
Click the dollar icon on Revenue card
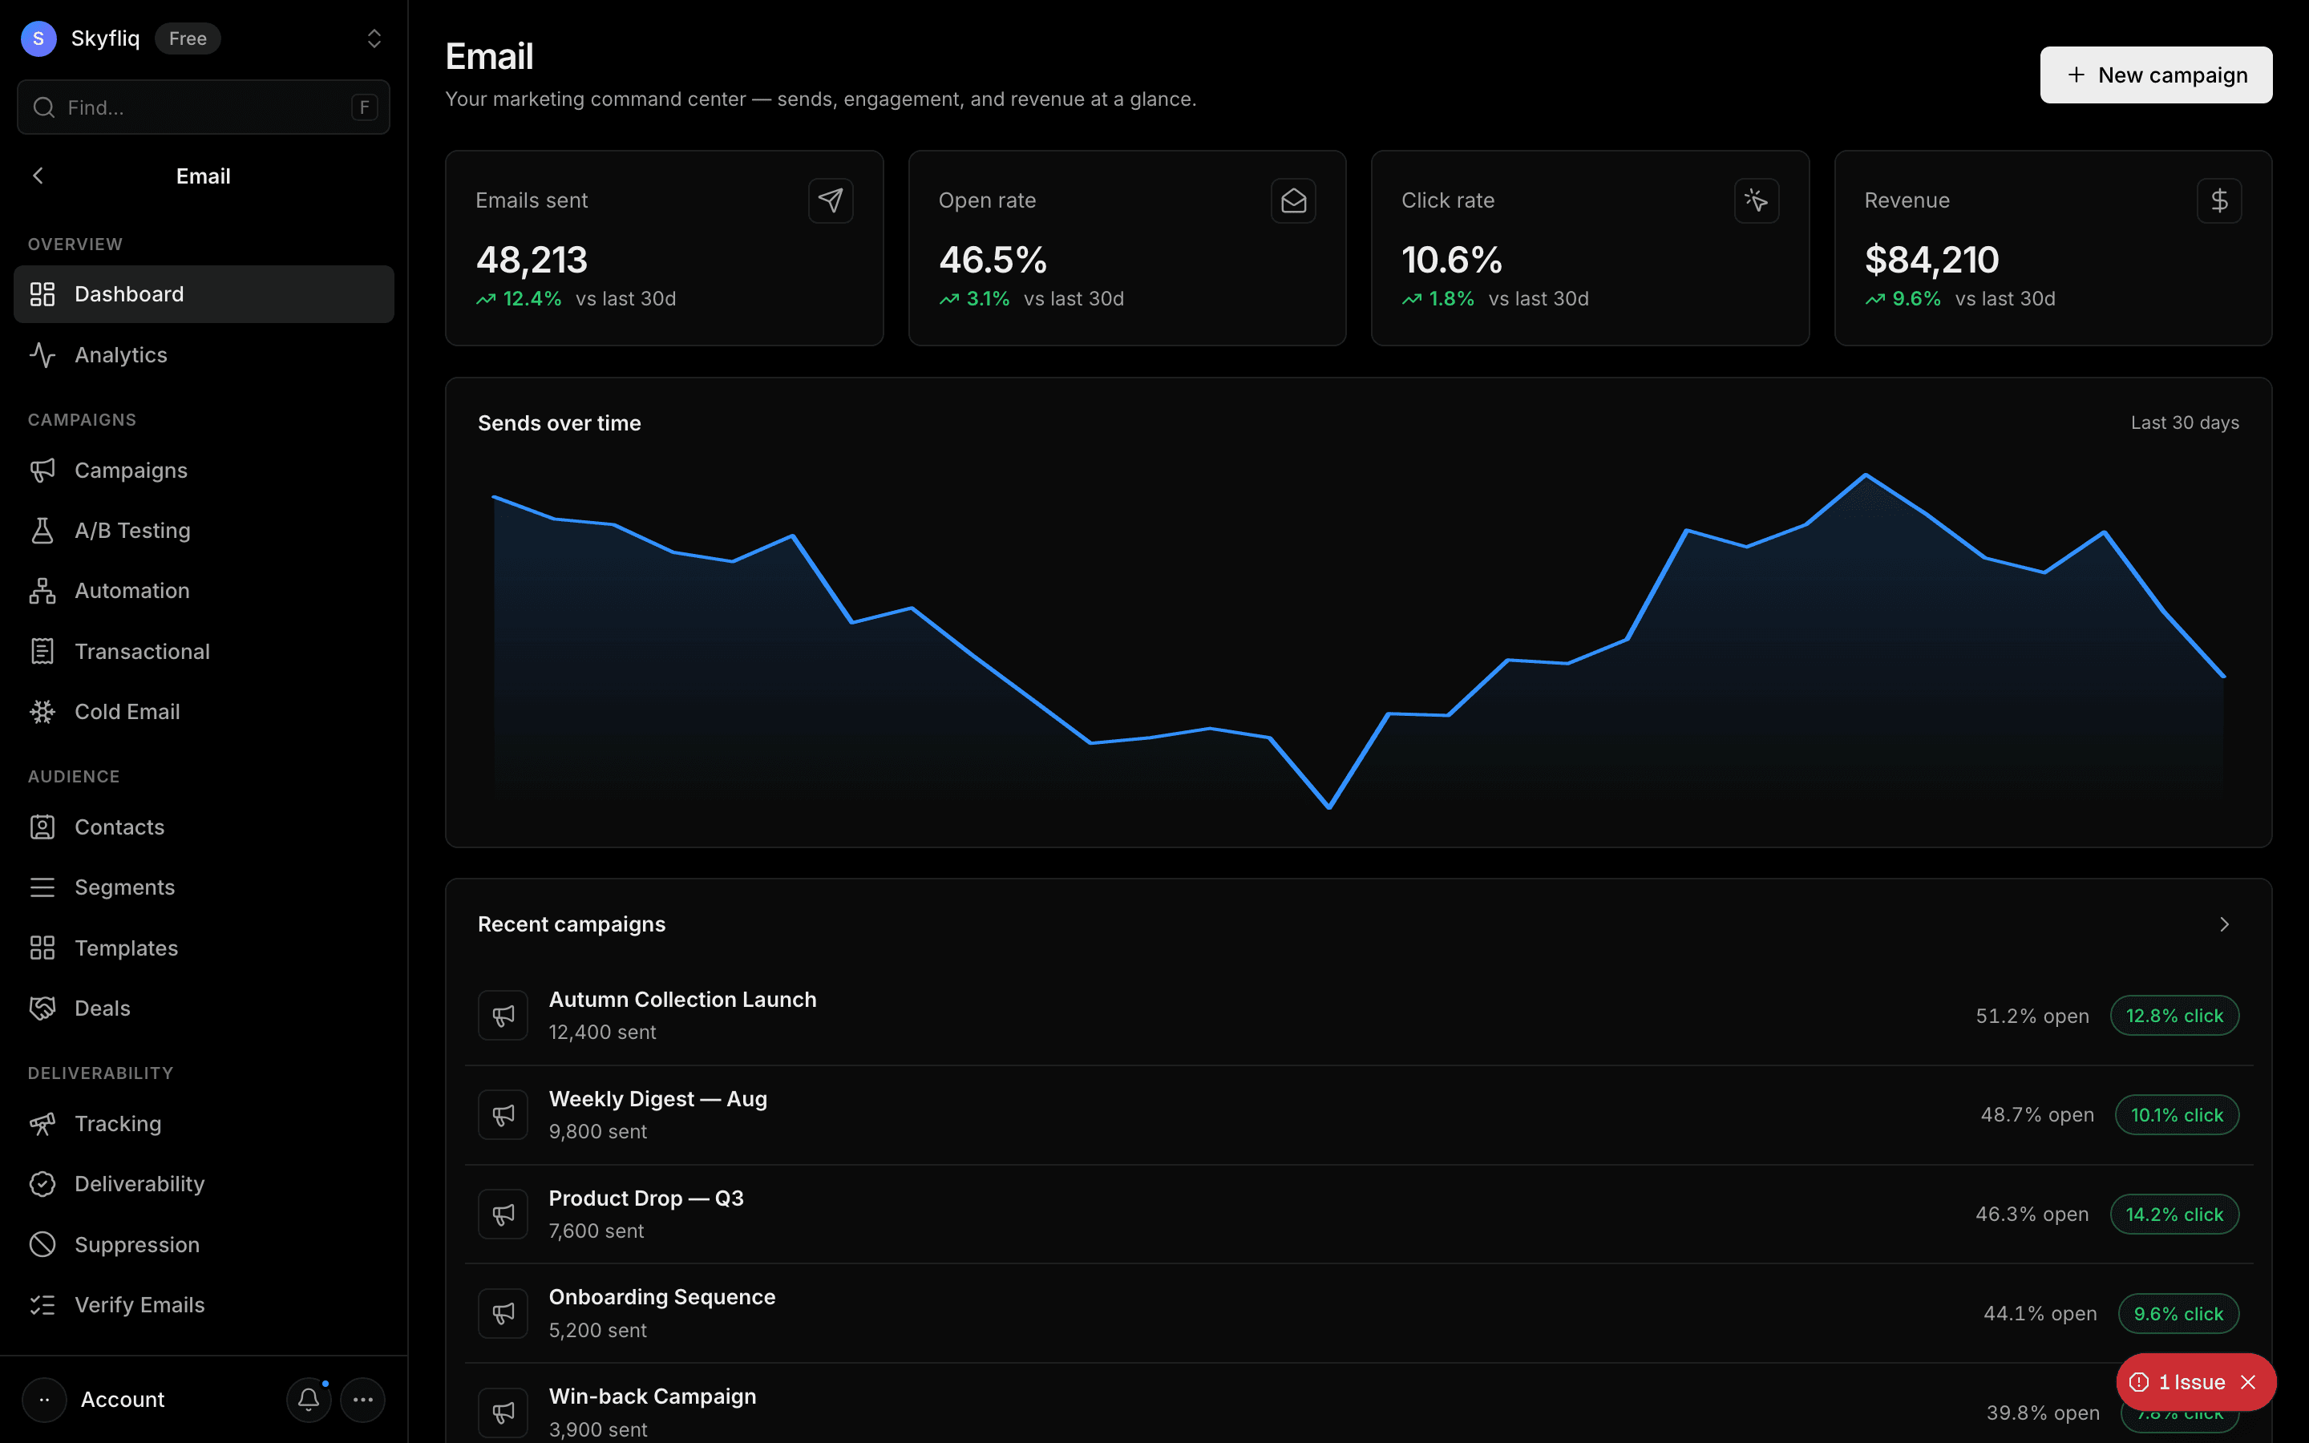(2218, 200)
